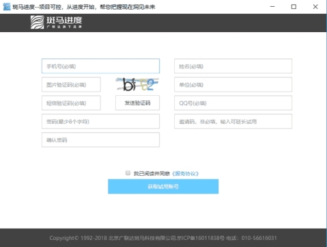Check the 我已阅读并同意 agreement checkbox
This screenshot has height=247, width=327.
pos(128,173)
